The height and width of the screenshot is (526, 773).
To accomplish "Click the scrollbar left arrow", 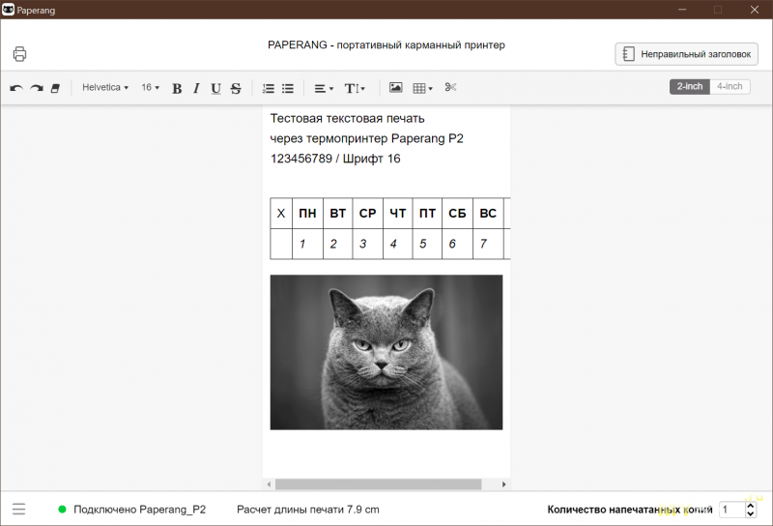I will pyautogui.click(x=269, y=484).
